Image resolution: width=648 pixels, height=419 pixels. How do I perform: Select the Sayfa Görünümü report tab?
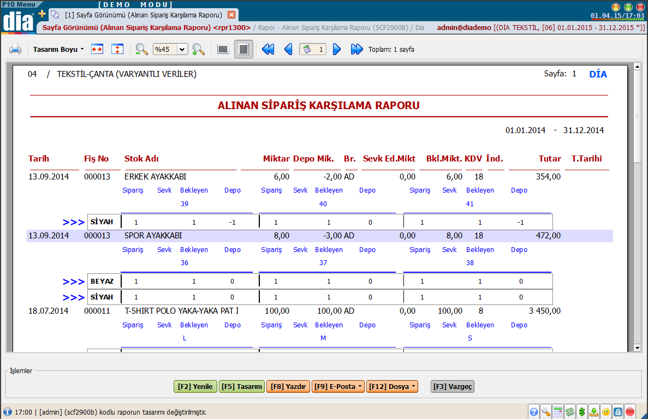coord(144,15)
